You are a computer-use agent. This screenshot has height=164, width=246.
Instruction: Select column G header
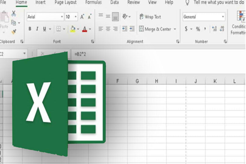[137, 81]
